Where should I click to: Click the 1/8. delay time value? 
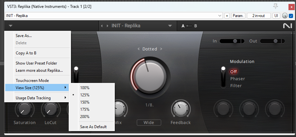pyautogui.click(x=149, y=105)
